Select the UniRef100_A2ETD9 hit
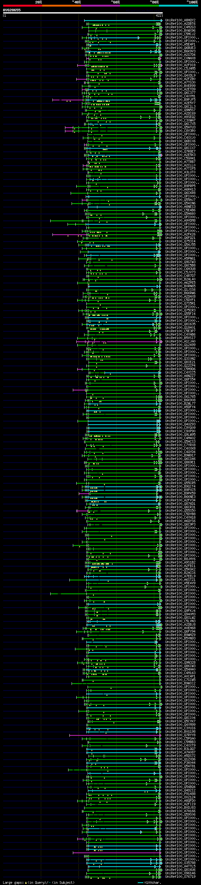Image resolution: width=201 pixels, height=885 pixels. (180, 89)
